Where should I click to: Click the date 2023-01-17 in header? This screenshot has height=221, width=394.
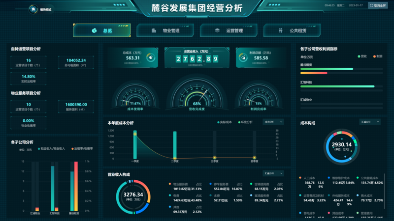(356, 5)
